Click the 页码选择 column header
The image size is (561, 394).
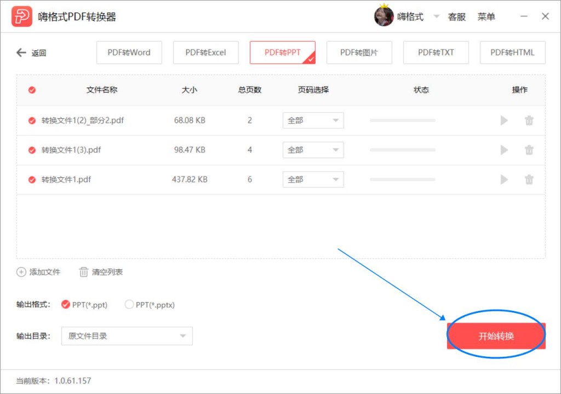point(313,90)
